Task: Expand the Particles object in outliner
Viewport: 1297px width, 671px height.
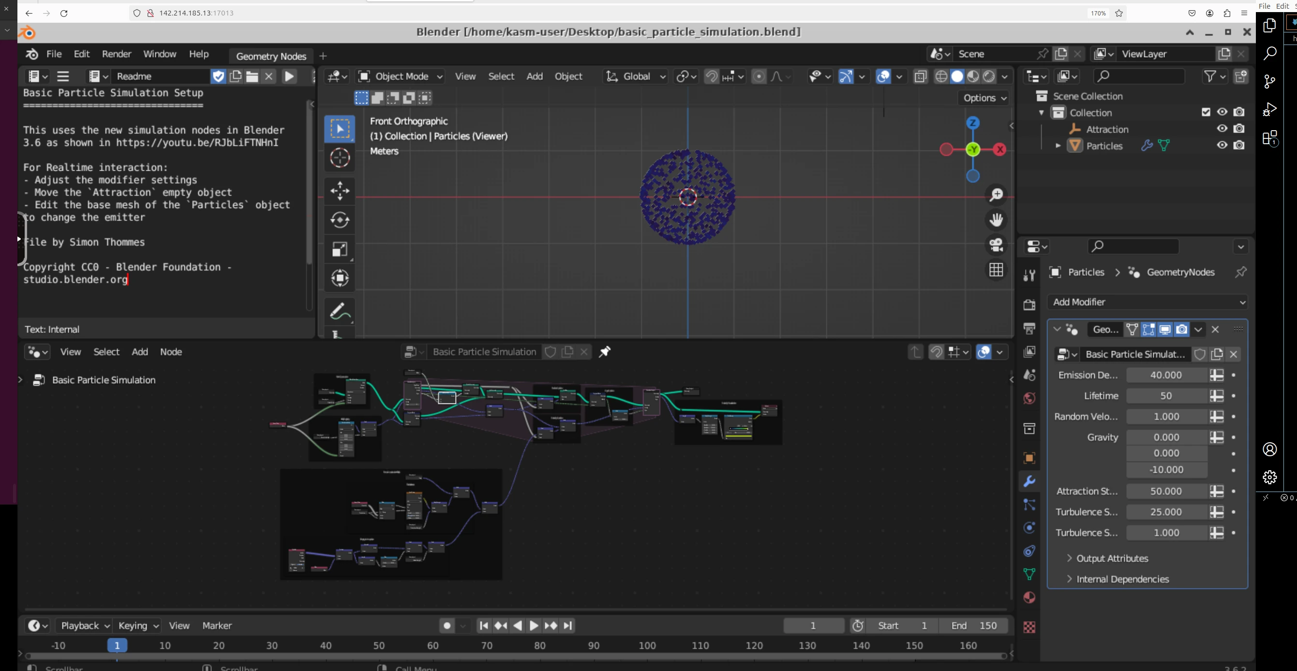Action: click(1058, 146)
